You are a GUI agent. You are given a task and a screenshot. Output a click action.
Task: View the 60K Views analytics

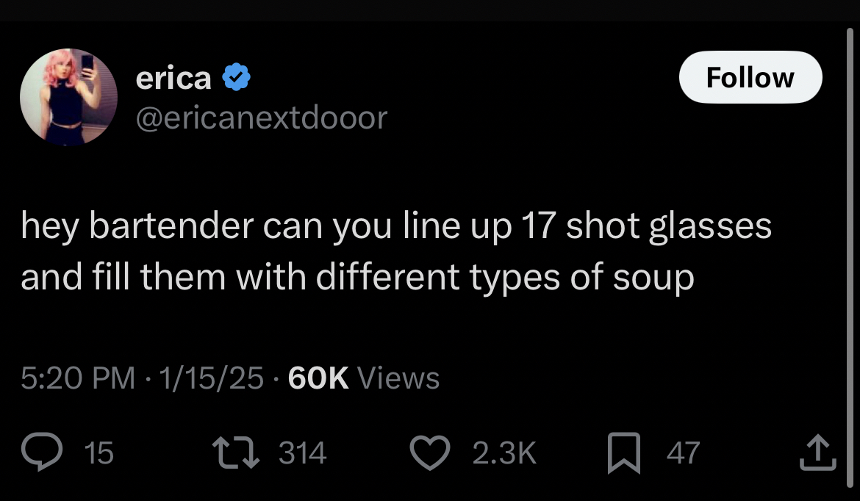pyautogui.click(x=364, y=378)
